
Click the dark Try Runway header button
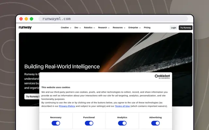(x=185, y=28)
